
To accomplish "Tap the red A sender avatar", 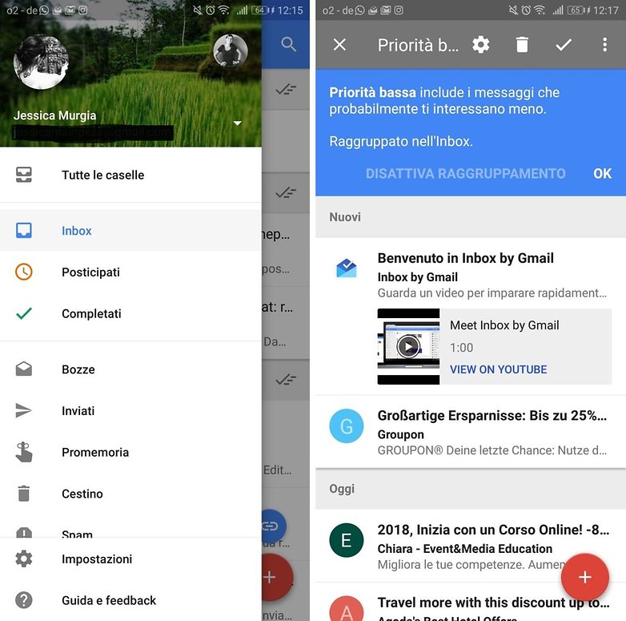I will [346, 609].
